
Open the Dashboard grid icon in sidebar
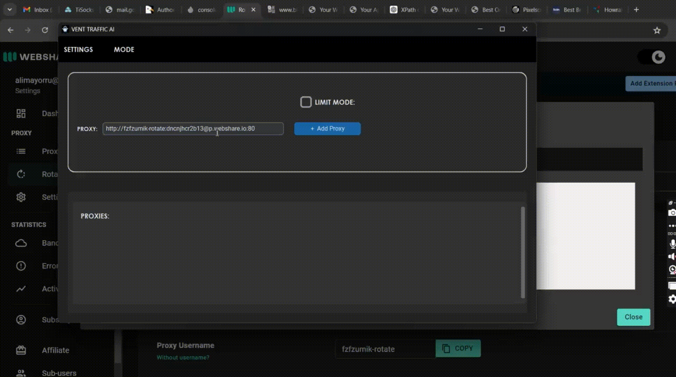coord(21,113)
